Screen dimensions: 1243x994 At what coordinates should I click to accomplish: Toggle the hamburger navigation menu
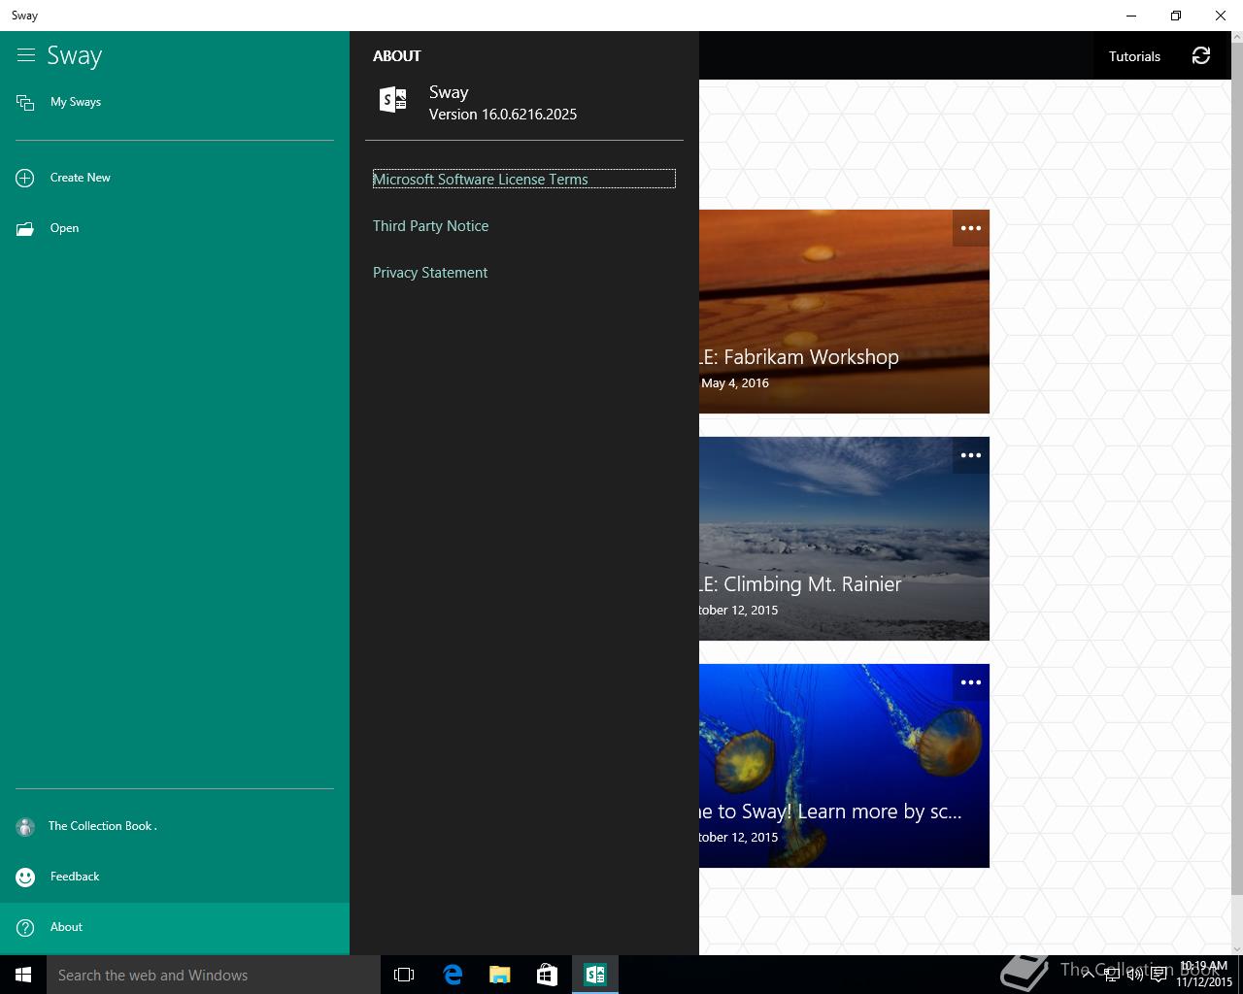(x=26, y=55)
